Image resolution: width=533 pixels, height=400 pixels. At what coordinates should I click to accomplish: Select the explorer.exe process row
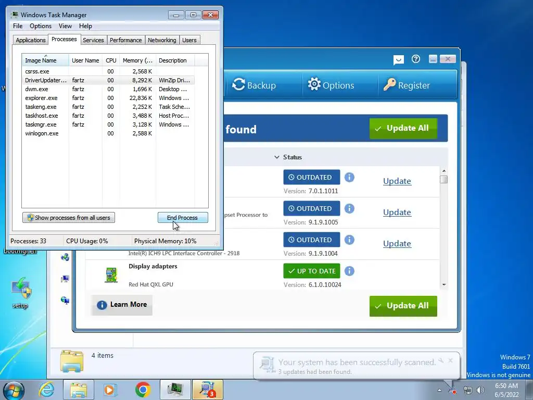pos(108,98)
